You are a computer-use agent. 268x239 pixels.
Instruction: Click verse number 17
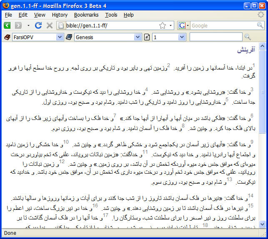[105, 215]
